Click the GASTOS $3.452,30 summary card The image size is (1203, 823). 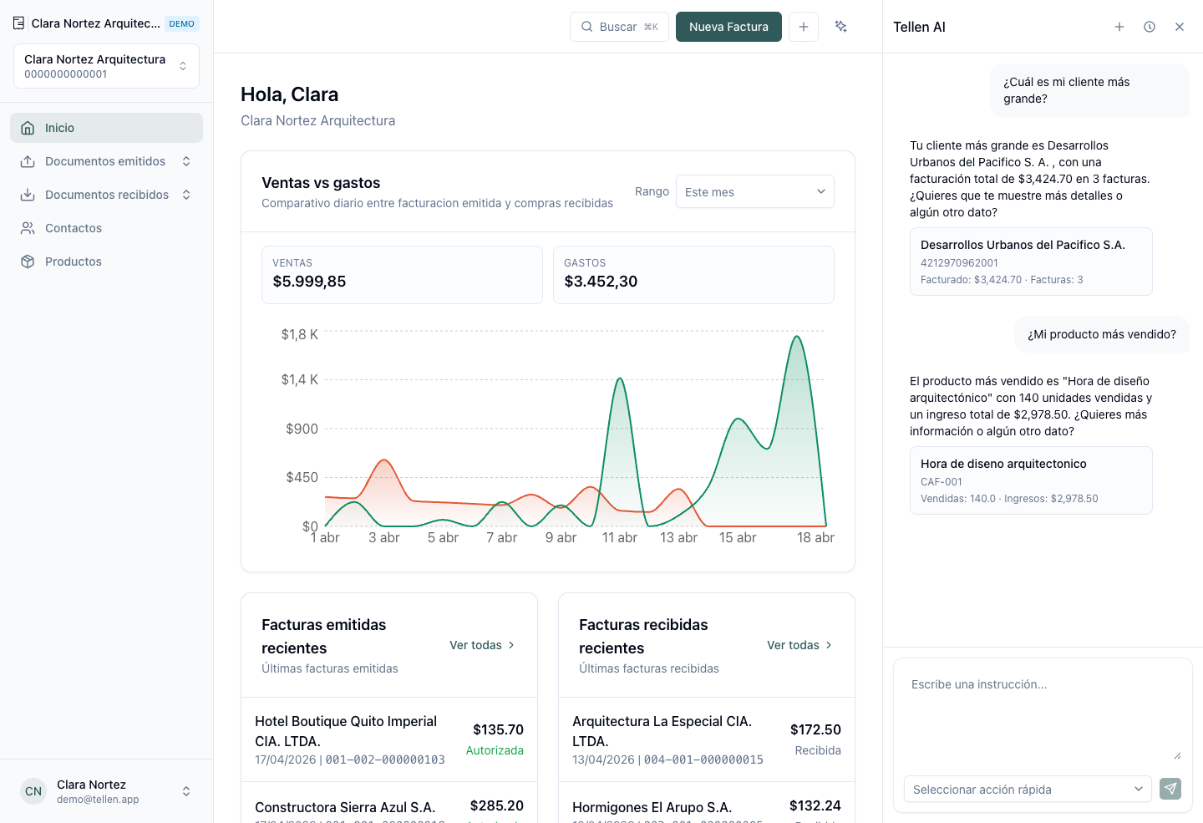693,275
